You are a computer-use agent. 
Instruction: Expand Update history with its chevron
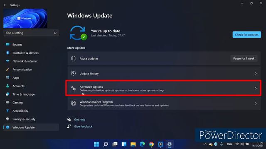(256, 74)
